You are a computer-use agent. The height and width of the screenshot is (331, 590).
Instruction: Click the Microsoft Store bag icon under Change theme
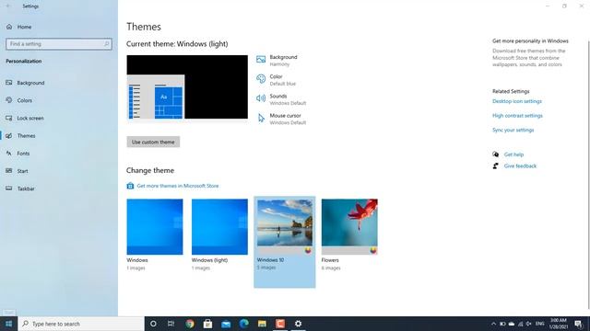(x=130, y=186)
